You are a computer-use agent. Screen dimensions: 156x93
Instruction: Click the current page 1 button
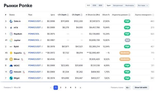pos(56,88)
